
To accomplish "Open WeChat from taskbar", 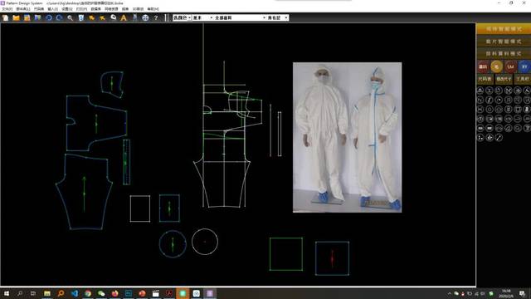I will point(101,293).
